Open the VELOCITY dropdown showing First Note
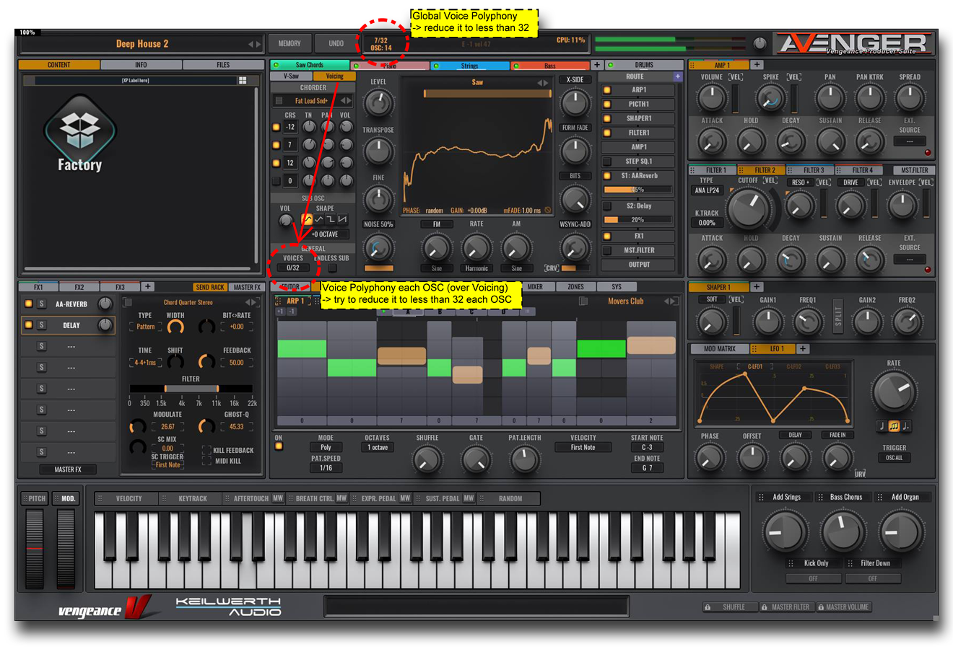 (x=583, y=447)
